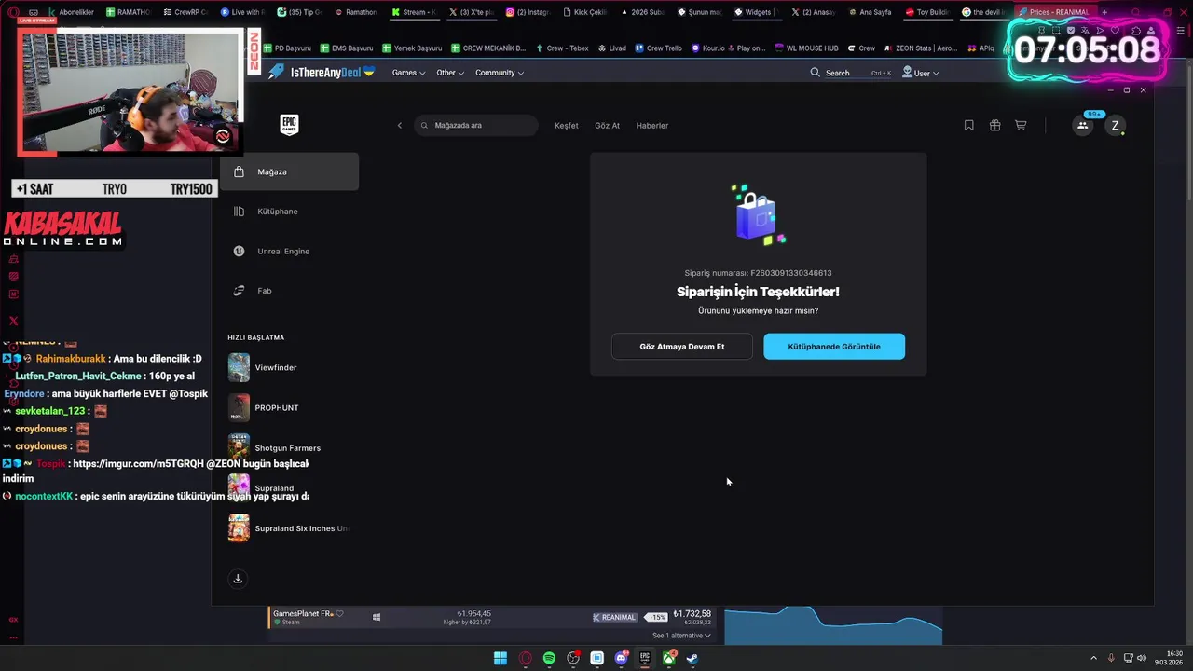
Task: Expand See 1 alternative link
Action: (x=681, y=636)
